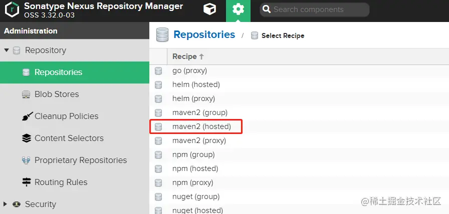Image resolution: width=449 pixels, height=214 pixels.
Task: Click the maven2 (group) row icon
Action: 158,113
